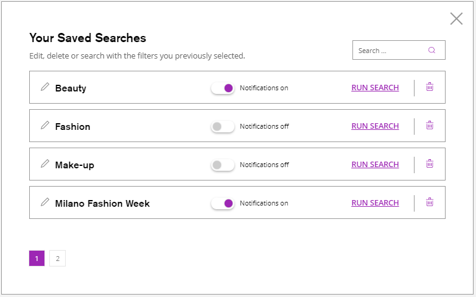Run search for Beauty
Viewport: 476px width, 297px height.
click(375, 88)
